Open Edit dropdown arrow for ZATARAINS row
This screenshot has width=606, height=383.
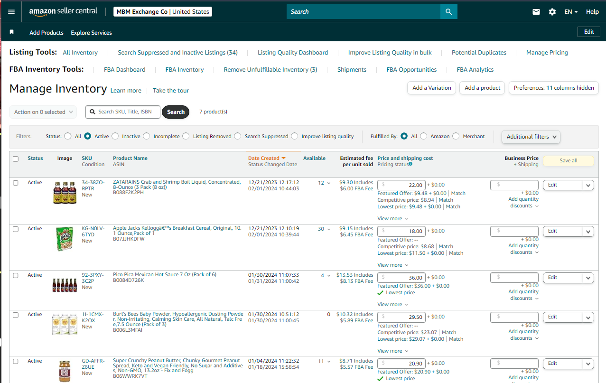(588, 185)
